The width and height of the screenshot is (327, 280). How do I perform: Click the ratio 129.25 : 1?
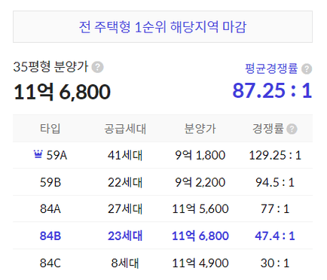[x=275, y=155]
